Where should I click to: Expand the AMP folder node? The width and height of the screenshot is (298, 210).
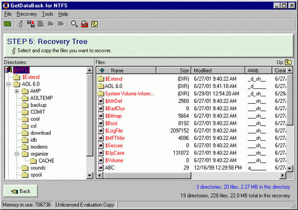[17, 91]
